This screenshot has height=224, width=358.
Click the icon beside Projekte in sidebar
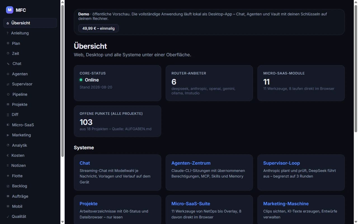[x=8, y=104]
